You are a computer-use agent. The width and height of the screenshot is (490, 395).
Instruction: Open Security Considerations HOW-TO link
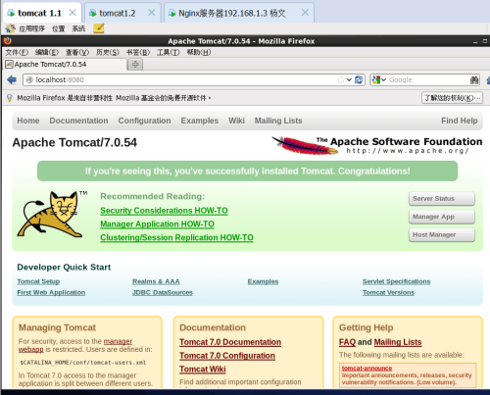[164, 211]
